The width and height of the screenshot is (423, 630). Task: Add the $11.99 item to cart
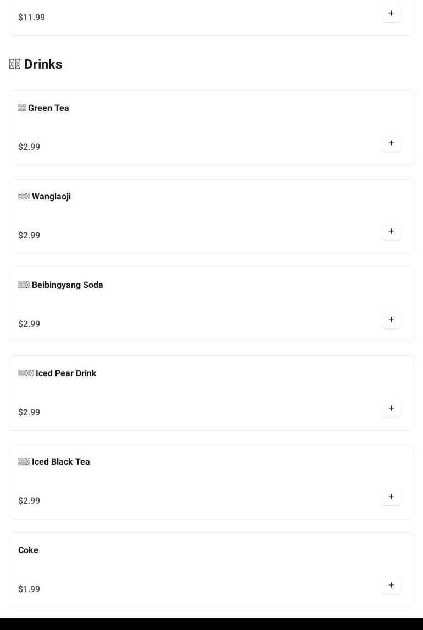[x=391, y=13]
